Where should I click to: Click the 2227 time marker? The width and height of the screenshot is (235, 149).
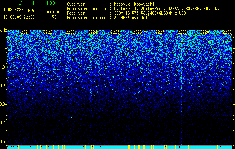click(160, 32)
